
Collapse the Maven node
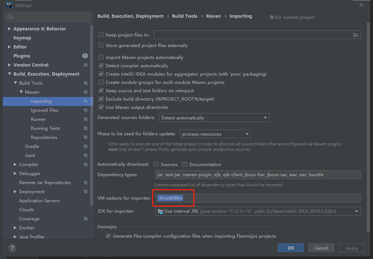(x=21, y=92)
